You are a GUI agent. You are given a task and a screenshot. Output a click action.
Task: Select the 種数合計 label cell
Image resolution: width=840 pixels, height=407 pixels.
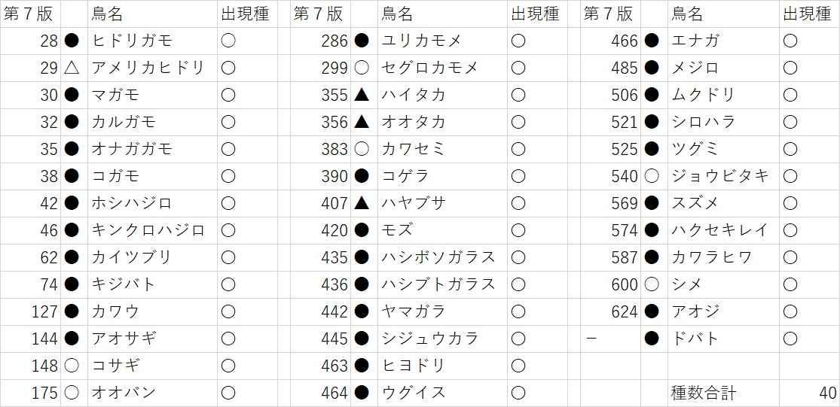click(x=704, y=393)
